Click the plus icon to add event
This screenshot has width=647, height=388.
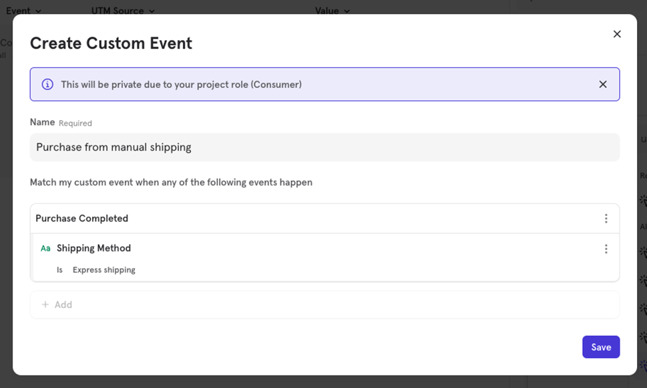(45, 305)
